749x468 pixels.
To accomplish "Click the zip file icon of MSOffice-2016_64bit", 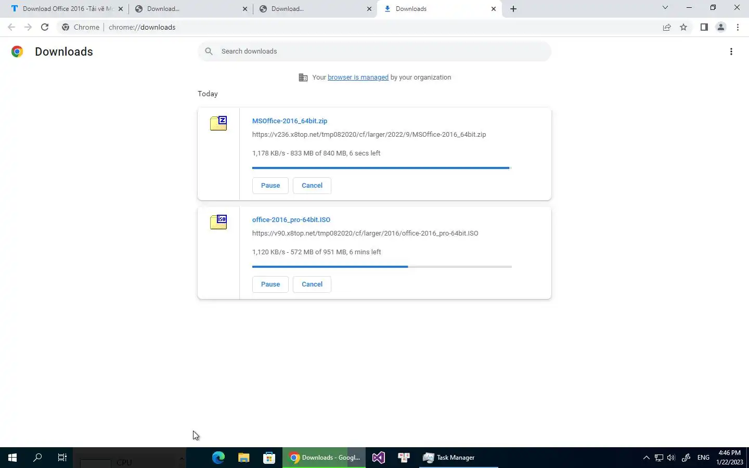I will tap(218, 123).
